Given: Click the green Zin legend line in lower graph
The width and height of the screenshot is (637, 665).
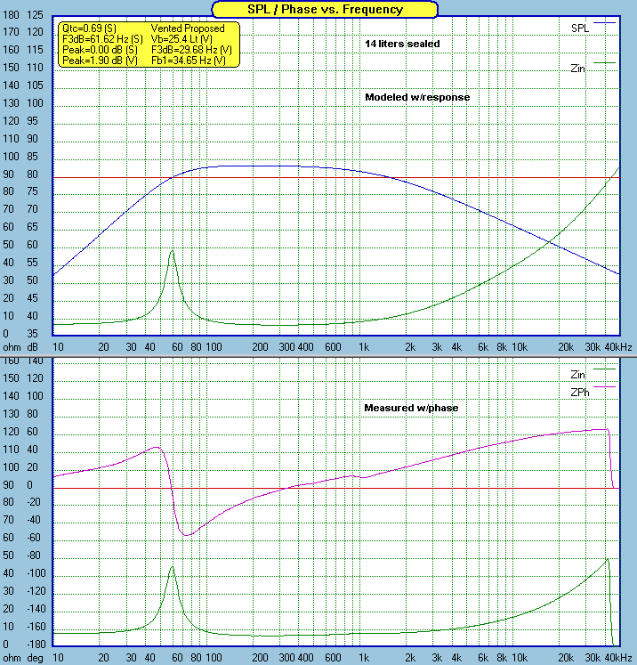Looking at the screenshot, I should tap(605, 368).
